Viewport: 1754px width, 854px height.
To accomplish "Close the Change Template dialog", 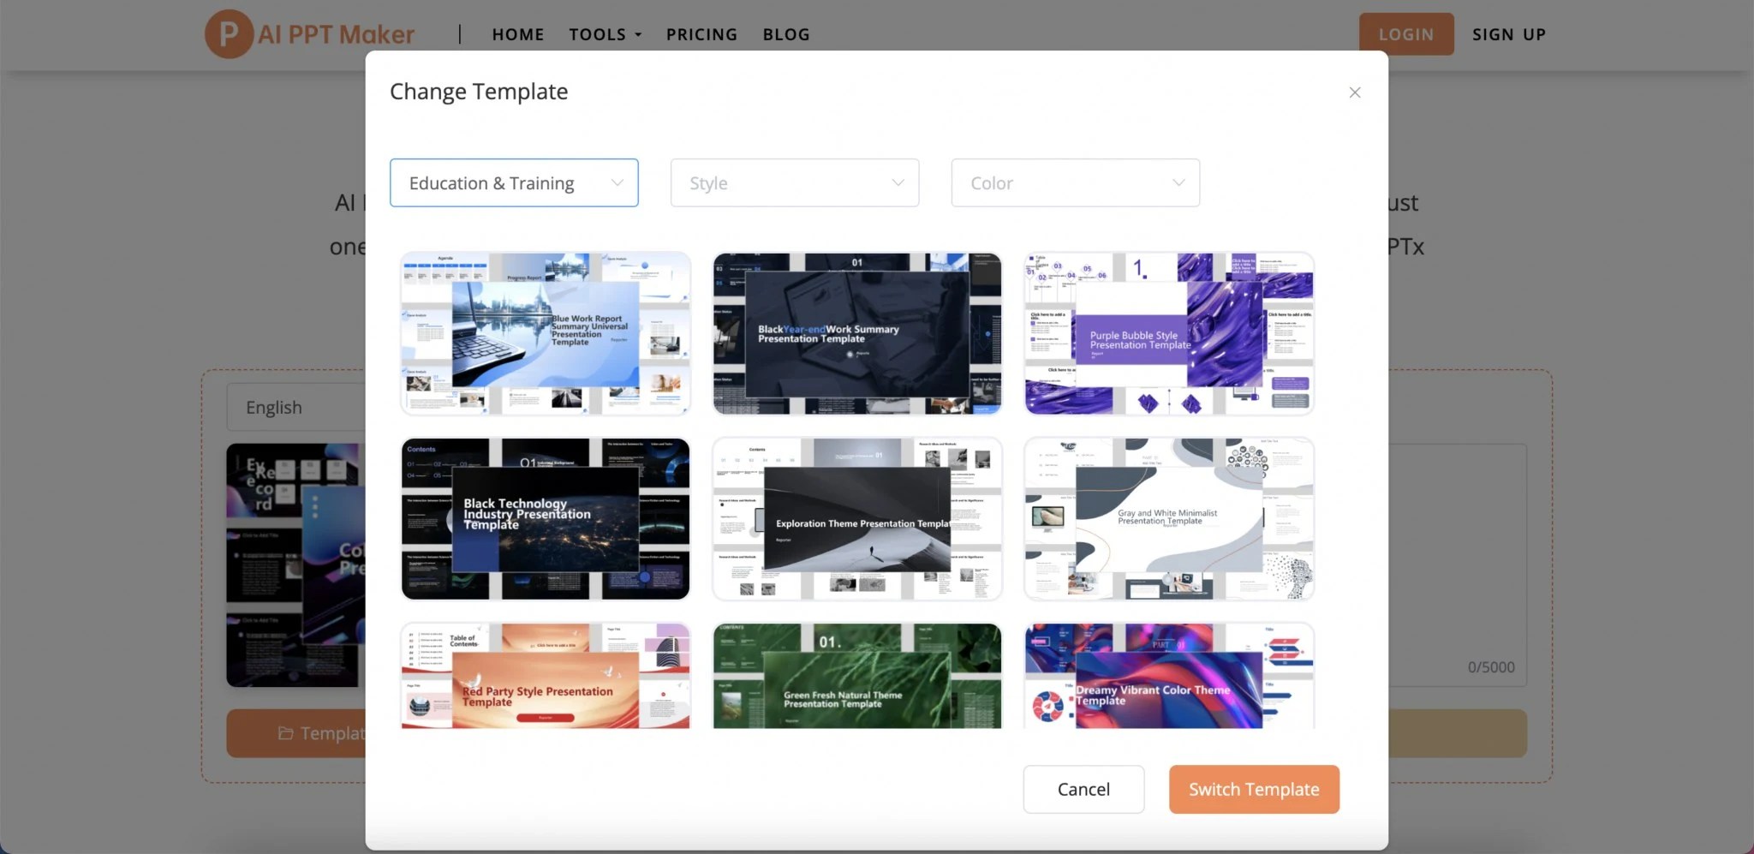I will pyautogui.click(x=1354, y=92).
